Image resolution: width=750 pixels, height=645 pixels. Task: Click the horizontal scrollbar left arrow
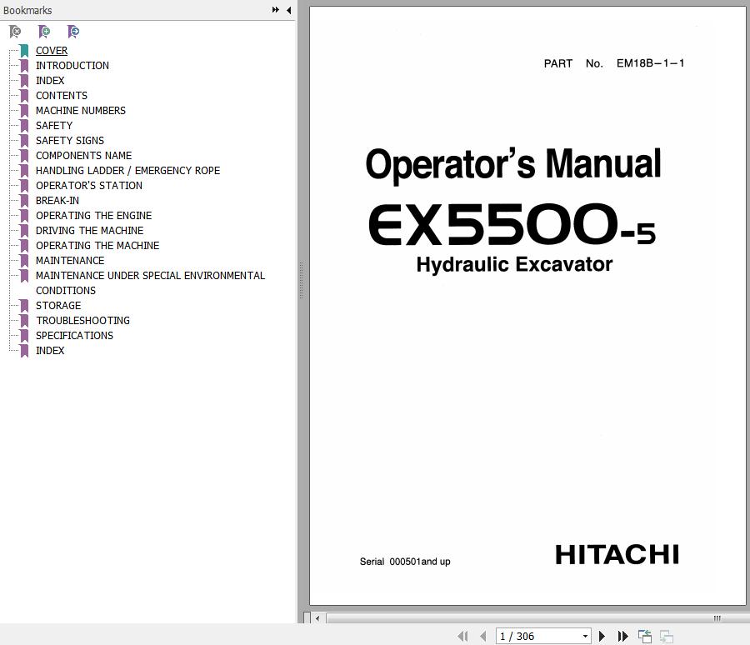click(317, 618)
